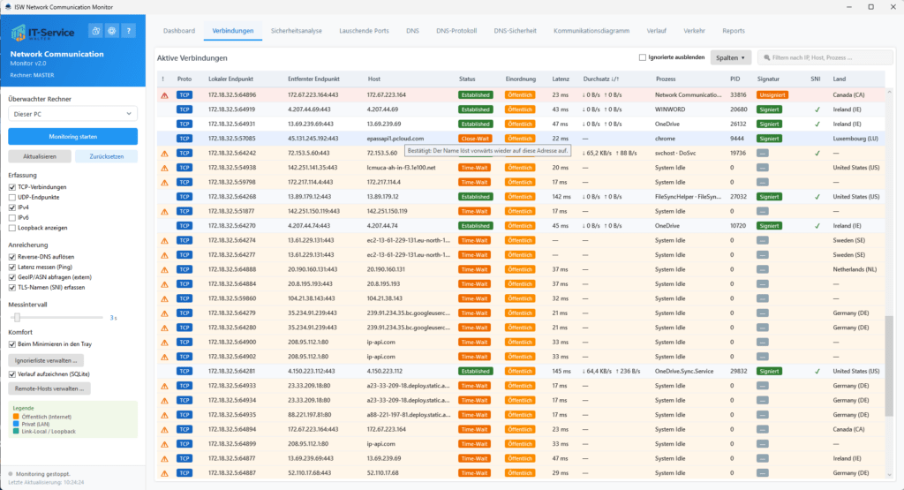Enable the UDP-Endpunkte checkbox
Screen dimensions: 904x490
pos(12,197)
